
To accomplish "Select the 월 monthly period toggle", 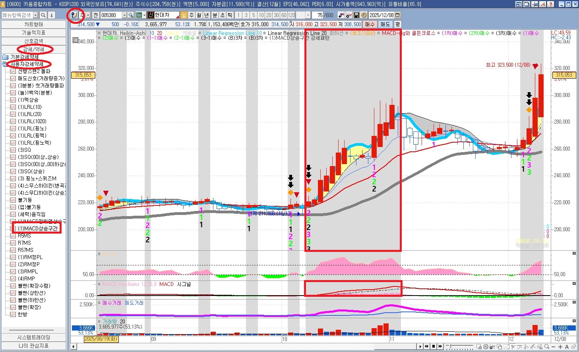I will tap(199, 15).
